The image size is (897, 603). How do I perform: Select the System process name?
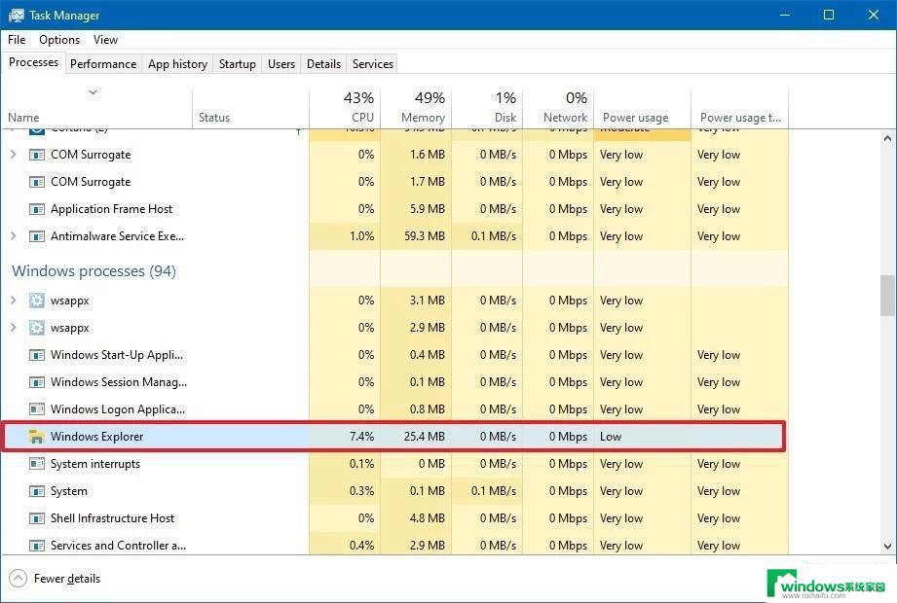click(x=68, y=491)
